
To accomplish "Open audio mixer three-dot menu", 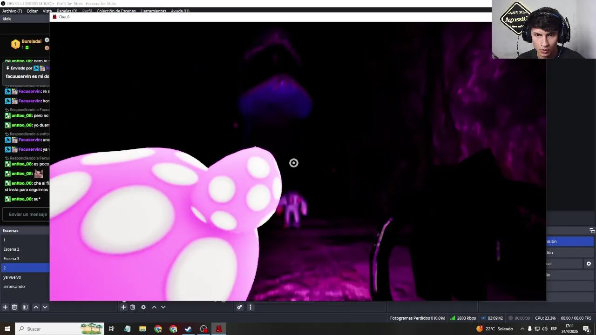I will [x=250, y=307].
